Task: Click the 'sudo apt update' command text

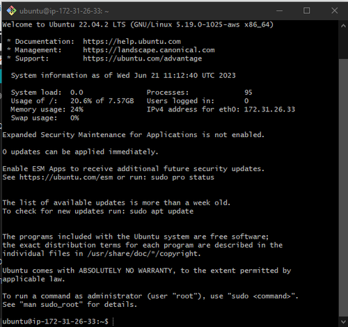Action: 161,212
